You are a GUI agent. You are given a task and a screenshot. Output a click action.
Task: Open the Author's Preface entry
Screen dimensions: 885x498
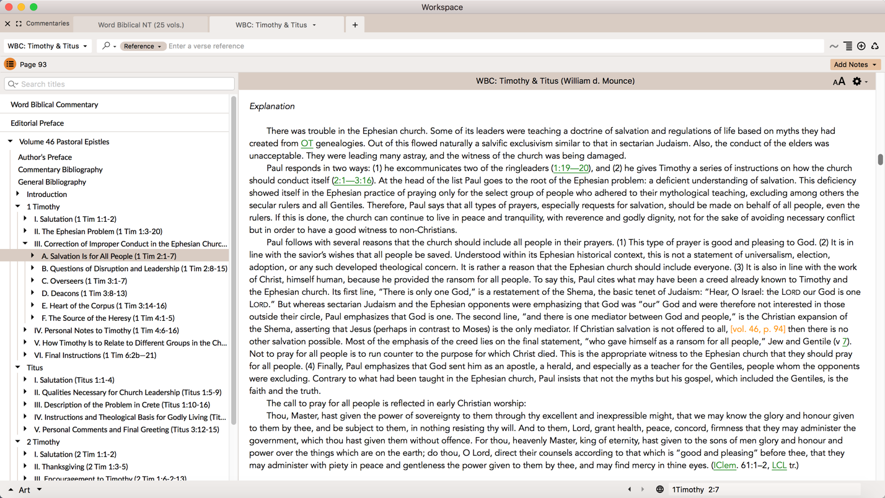click(45, 157)
